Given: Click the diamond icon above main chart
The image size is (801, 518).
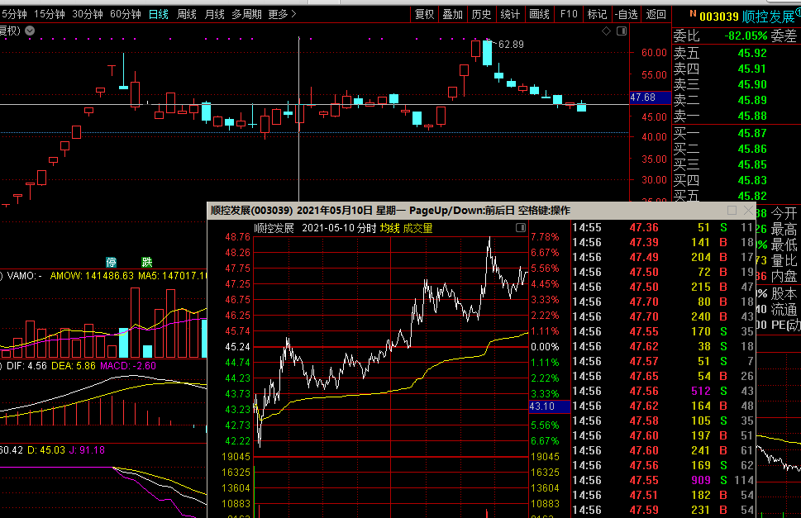Looking at the screenshot, I should tap(607, 31).
